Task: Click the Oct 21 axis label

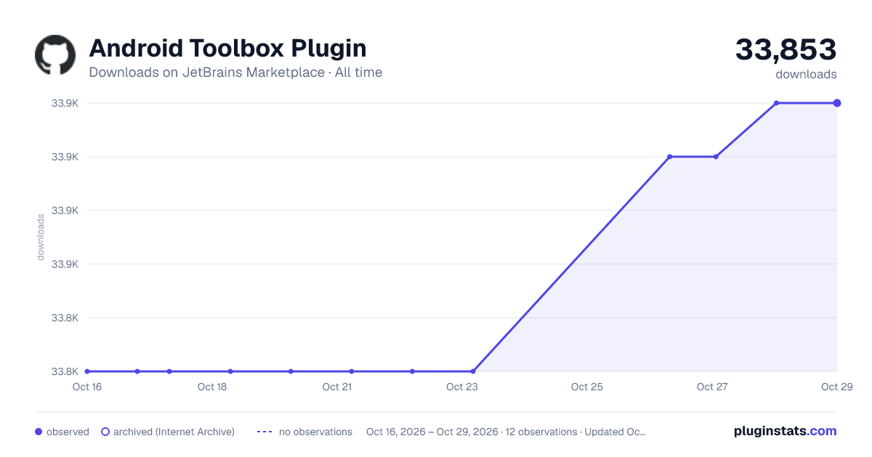Action: click(x=337, y=387)
